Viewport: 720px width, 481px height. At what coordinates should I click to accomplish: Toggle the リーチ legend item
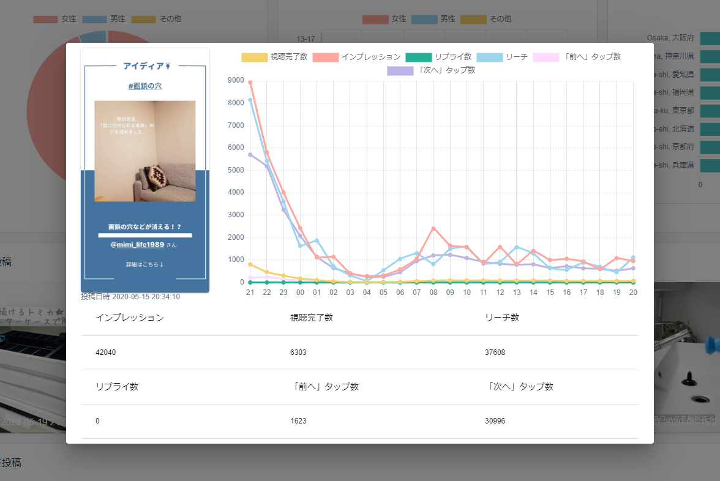(489, 57)
